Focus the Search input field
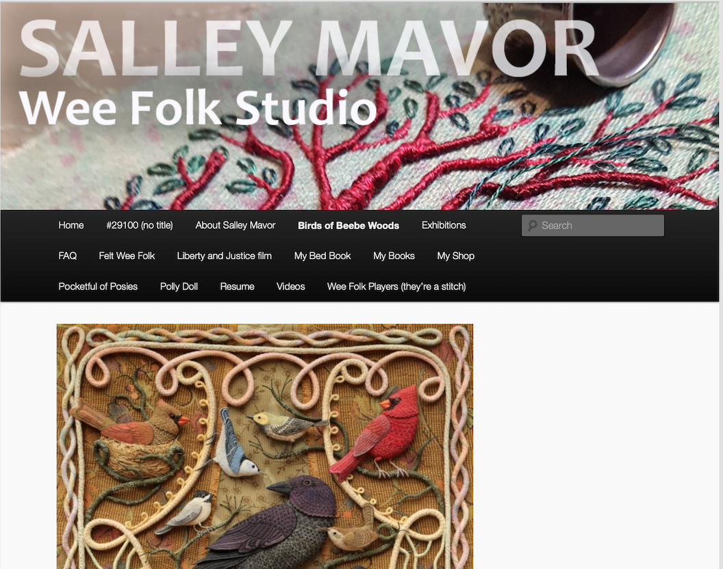 [592, 225]
